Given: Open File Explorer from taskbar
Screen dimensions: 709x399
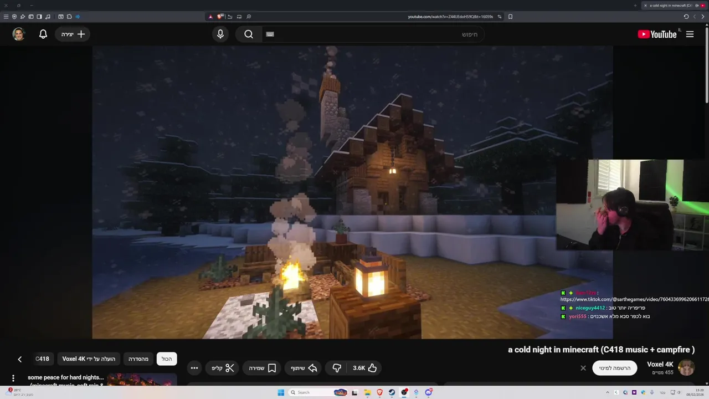Looking at the screenshot, I should click(367, 392).
